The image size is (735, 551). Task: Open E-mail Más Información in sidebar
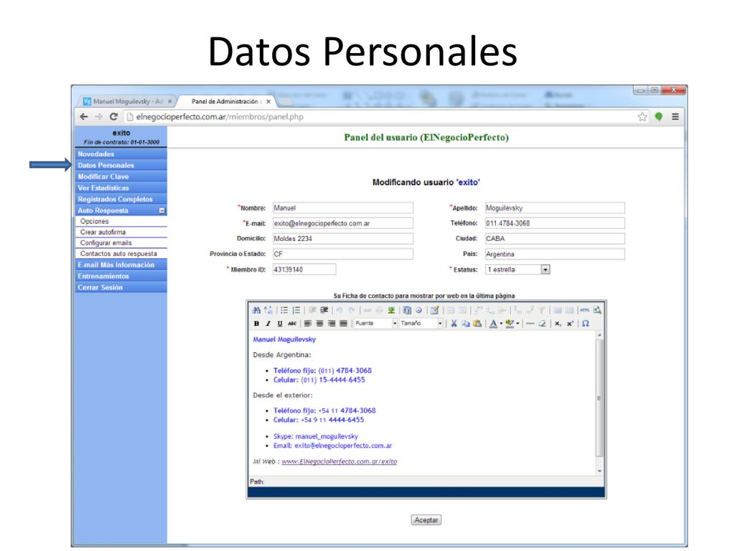[121, 265]
